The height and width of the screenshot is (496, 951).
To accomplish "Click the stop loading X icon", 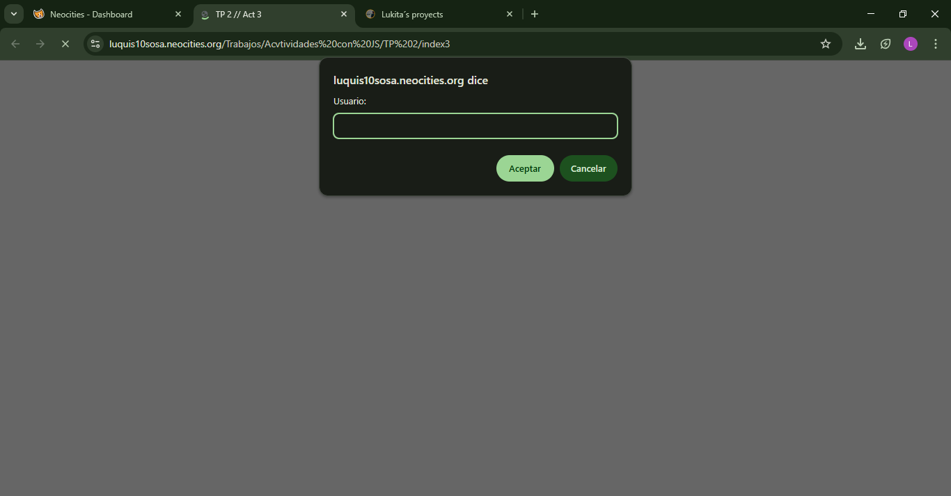I will (x=65, y=44).
